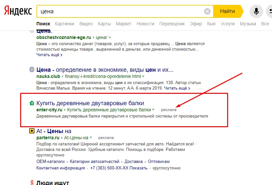This screenshot has width=272, height=185.
Task: Open Контактная информация link
Action: [x=60, y=168]
